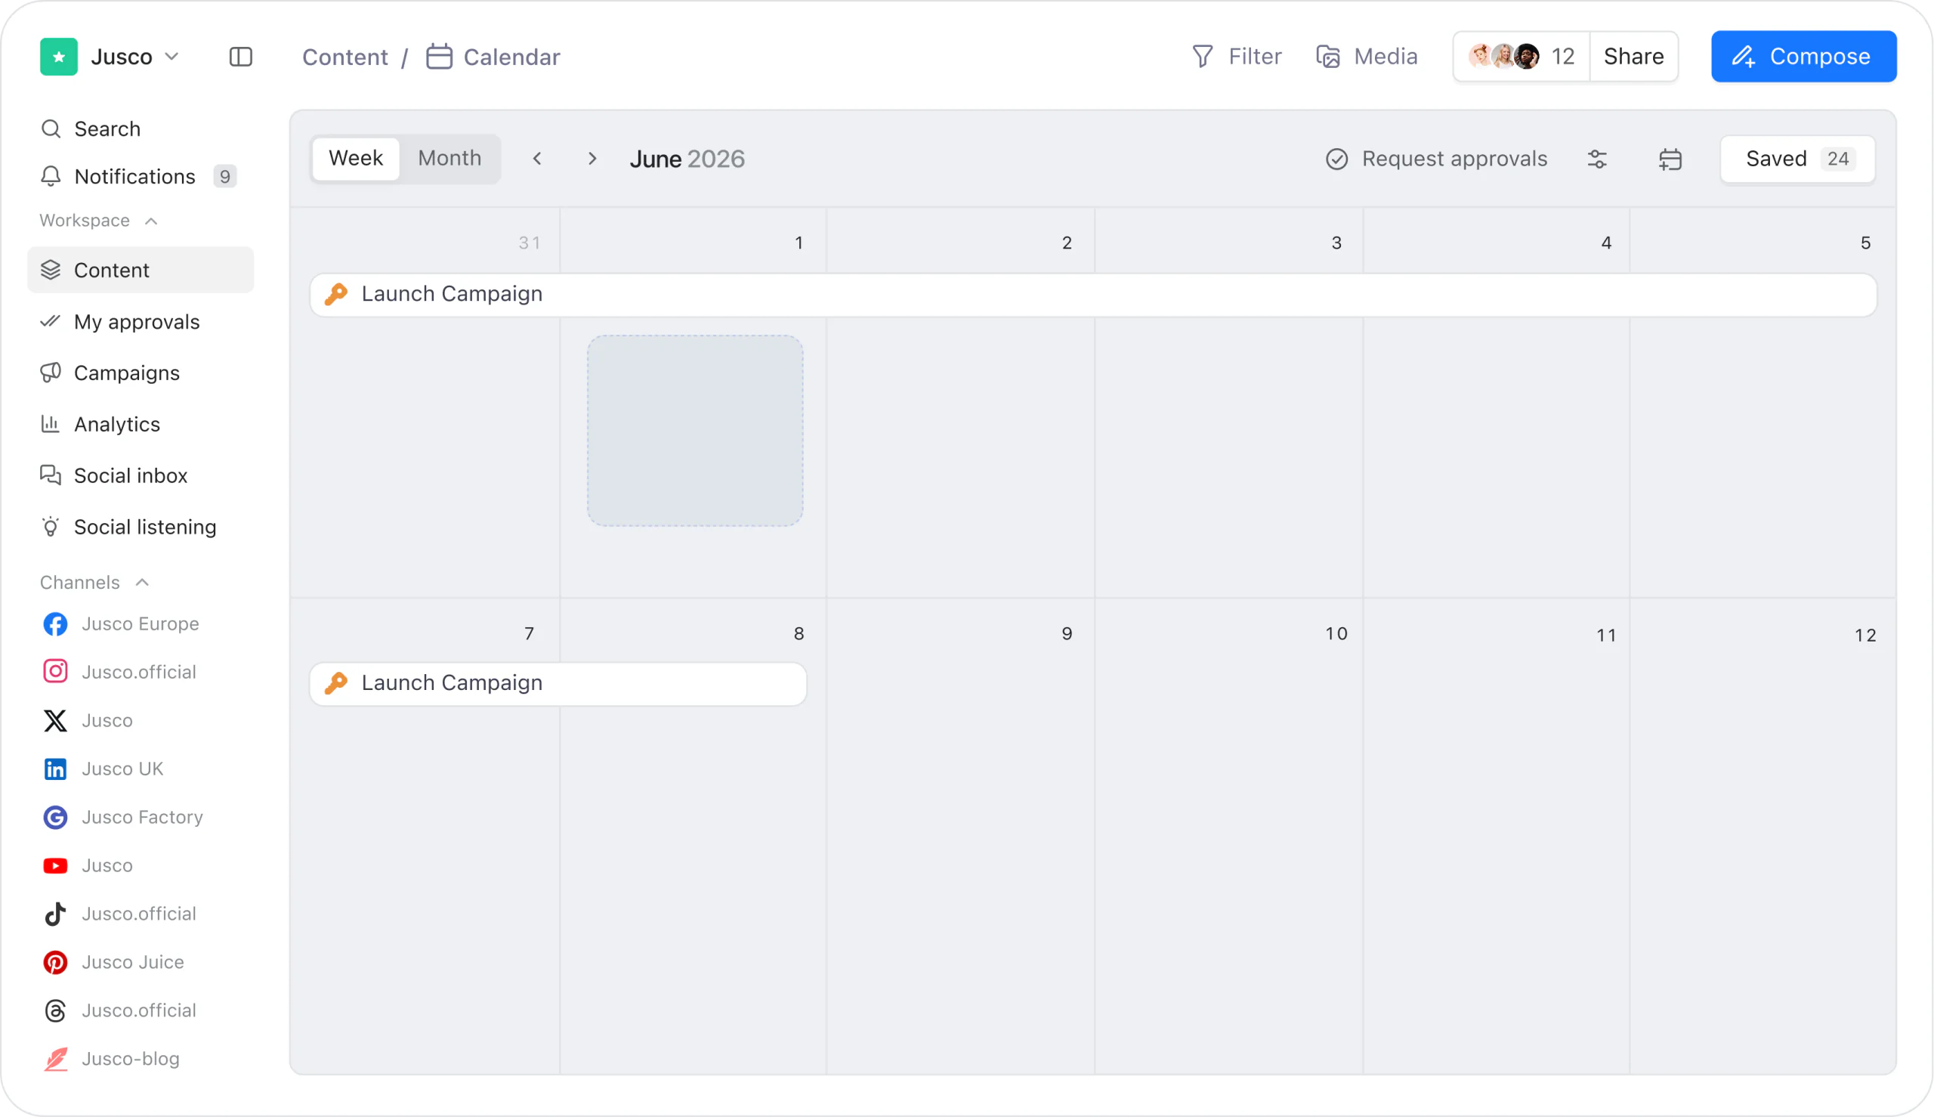Viewport: 1934px width, 1117px height.
Task: Open Notifications with 9 badge
Action: click(141, 176)
